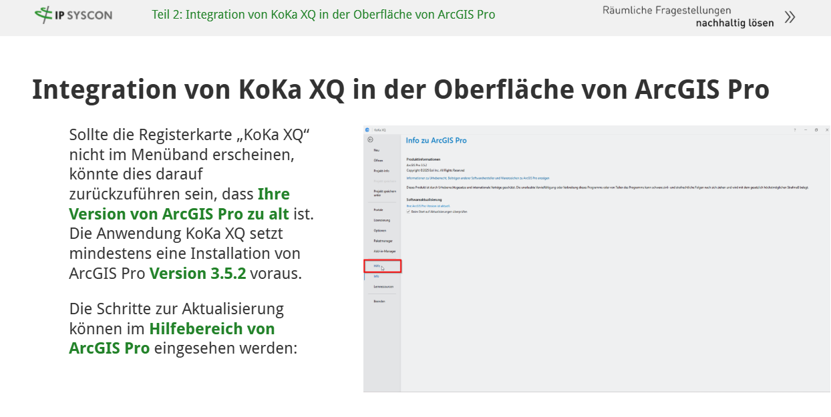The image size is (831, 417).
Task: Open the copyright and trademark information link
Action: click(478, 179)
